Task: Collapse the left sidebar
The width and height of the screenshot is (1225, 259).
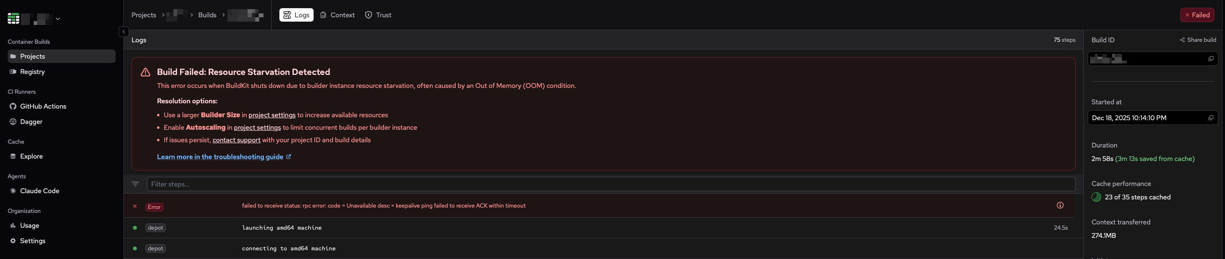Action: pos(123,32)
